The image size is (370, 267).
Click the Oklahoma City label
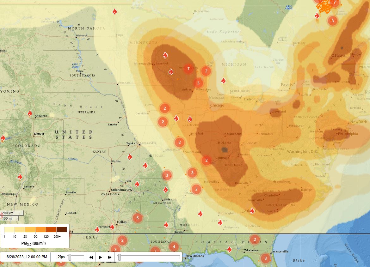[121, 190]
